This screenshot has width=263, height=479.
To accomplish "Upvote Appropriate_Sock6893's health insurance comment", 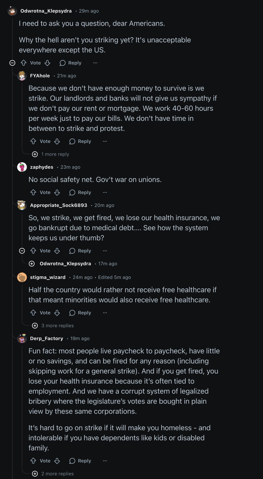I will click(x=33, y=251).
